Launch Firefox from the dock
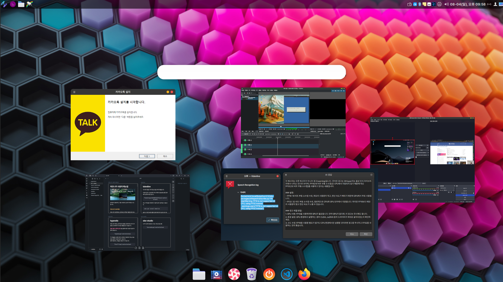Image resolution: width=503 pixels, height=282 pixels. pyautogui.click(x=304, y=274)
